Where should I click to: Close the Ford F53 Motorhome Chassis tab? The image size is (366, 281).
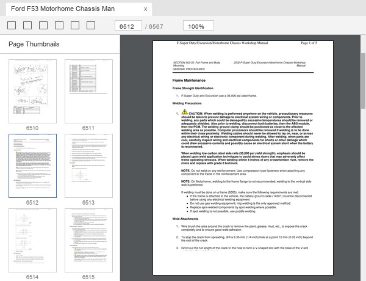tap(145, 9)
